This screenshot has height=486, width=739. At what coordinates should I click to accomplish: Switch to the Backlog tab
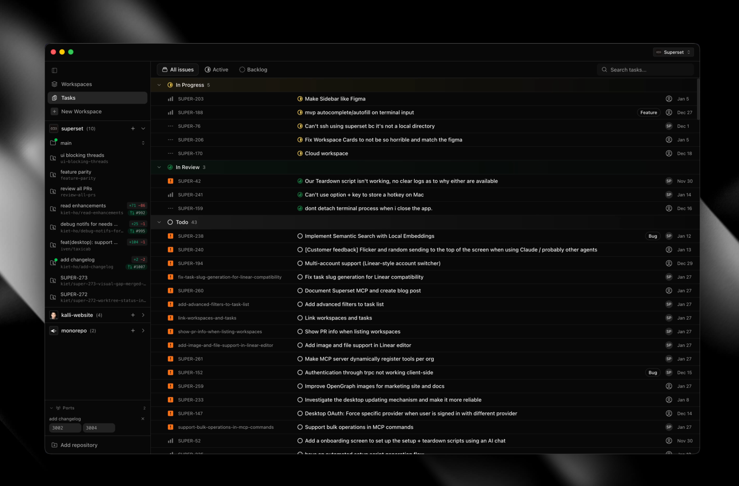tap(253, 70)
